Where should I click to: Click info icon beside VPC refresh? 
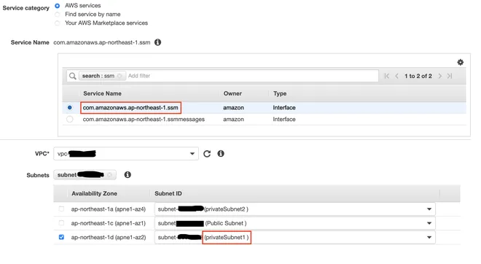pos(221,153)
